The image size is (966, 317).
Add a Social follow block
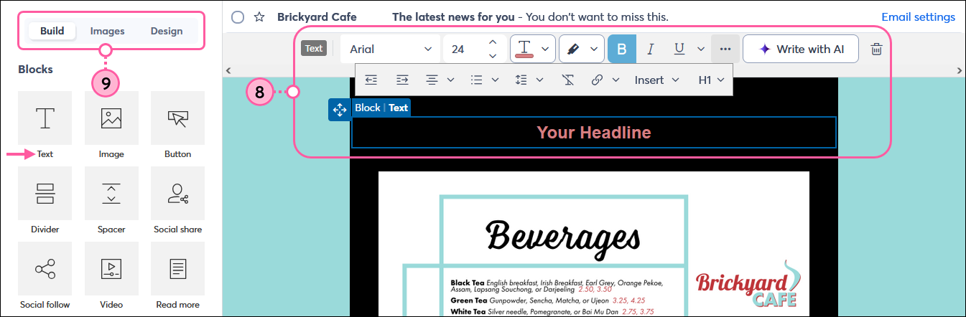click(x=45, y=269)
